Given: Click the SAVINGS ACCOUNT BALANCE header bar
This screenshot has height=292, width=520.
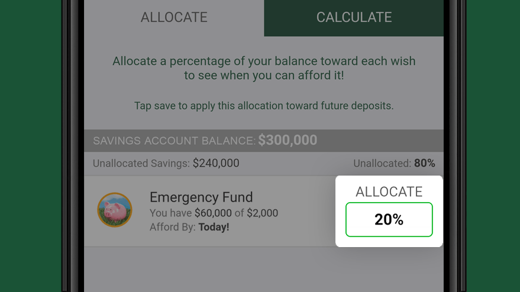Looking at the screenshot, I should [264, 141].
